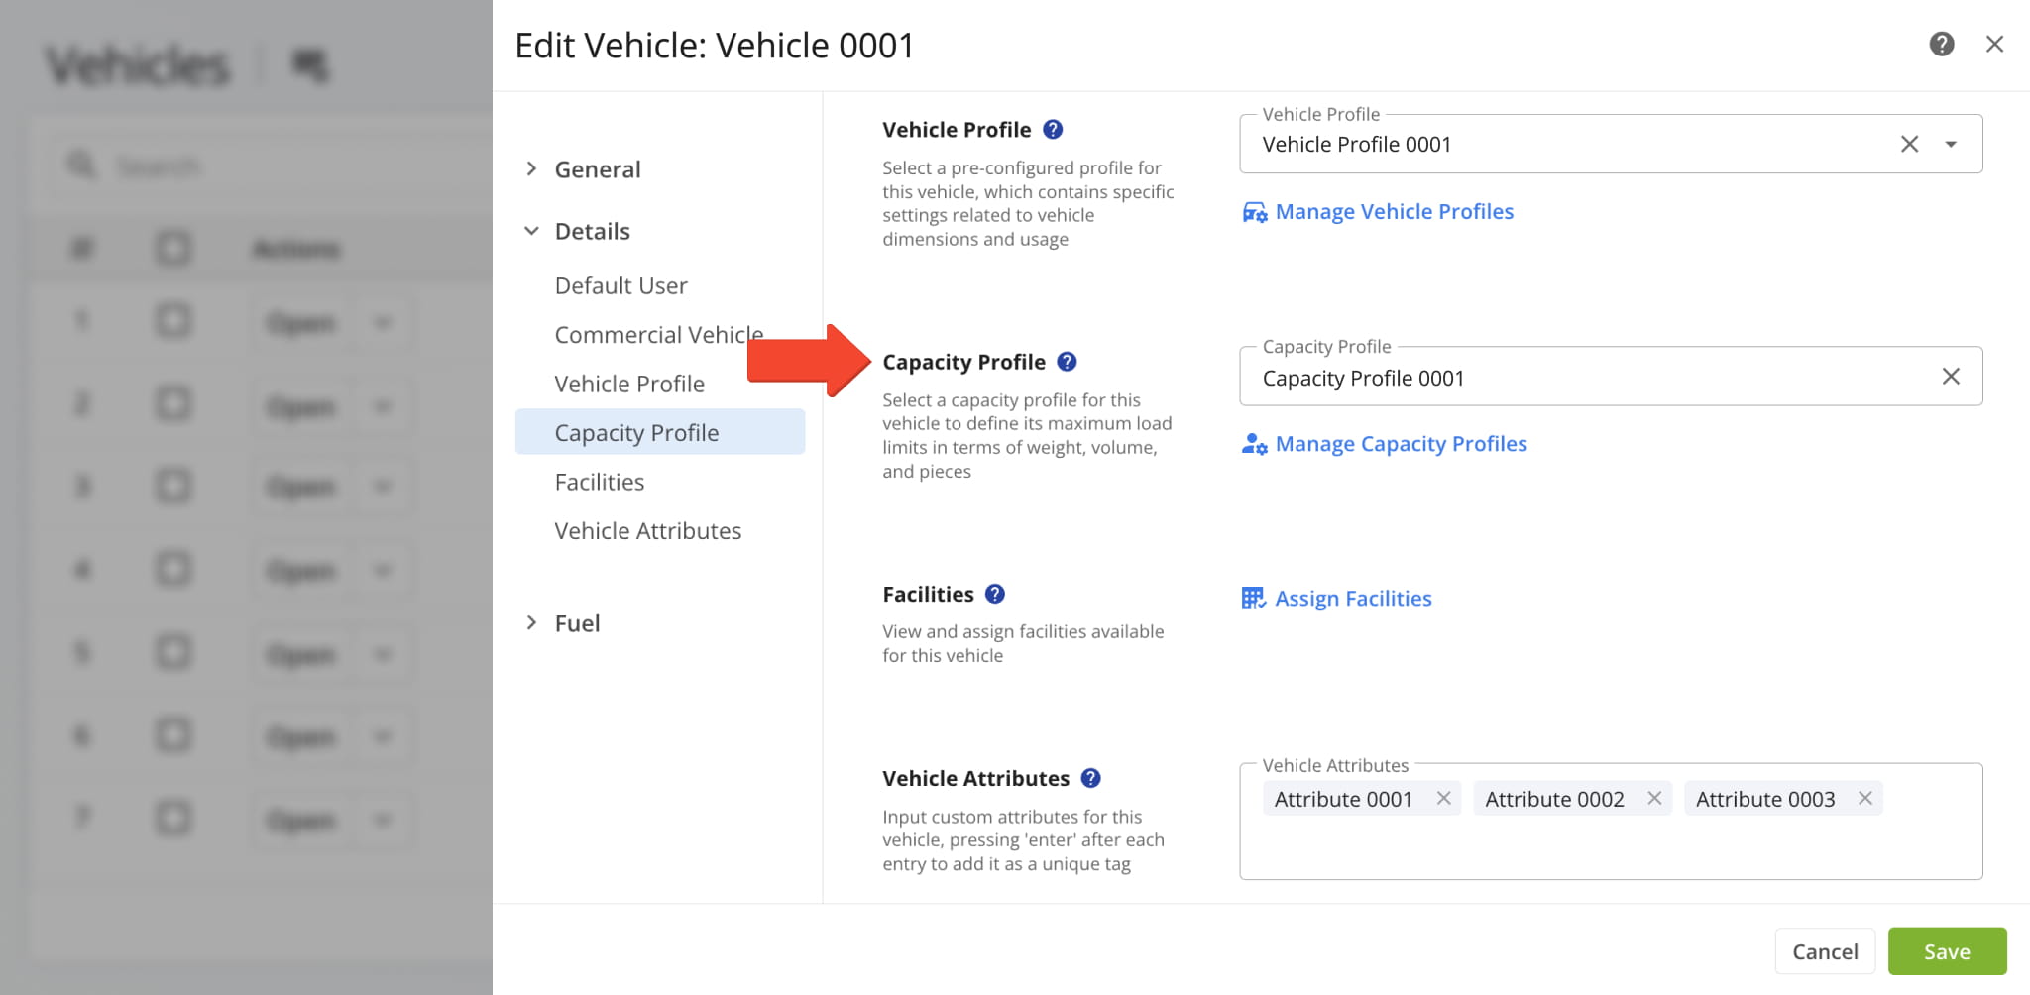2030x995 pixels.
Task: Clear the Capacity Profile 0001 selection
Action: point(1950,377)
